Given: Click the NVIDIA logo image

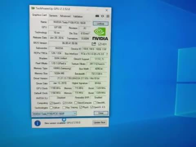Looking at the screenshot, I should (x=100, y=34).
